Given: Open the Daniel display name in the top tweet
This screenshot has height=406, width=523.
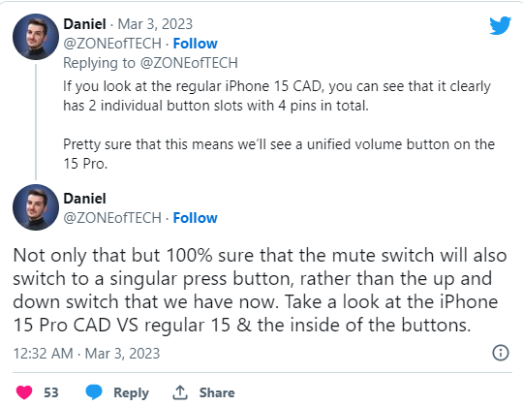Looking at the screenshot, I should pyautogui.click(x=84, y=24).
